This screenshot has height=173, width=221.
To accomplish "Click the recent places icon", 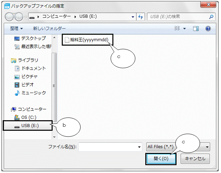I will click(17, 47).
